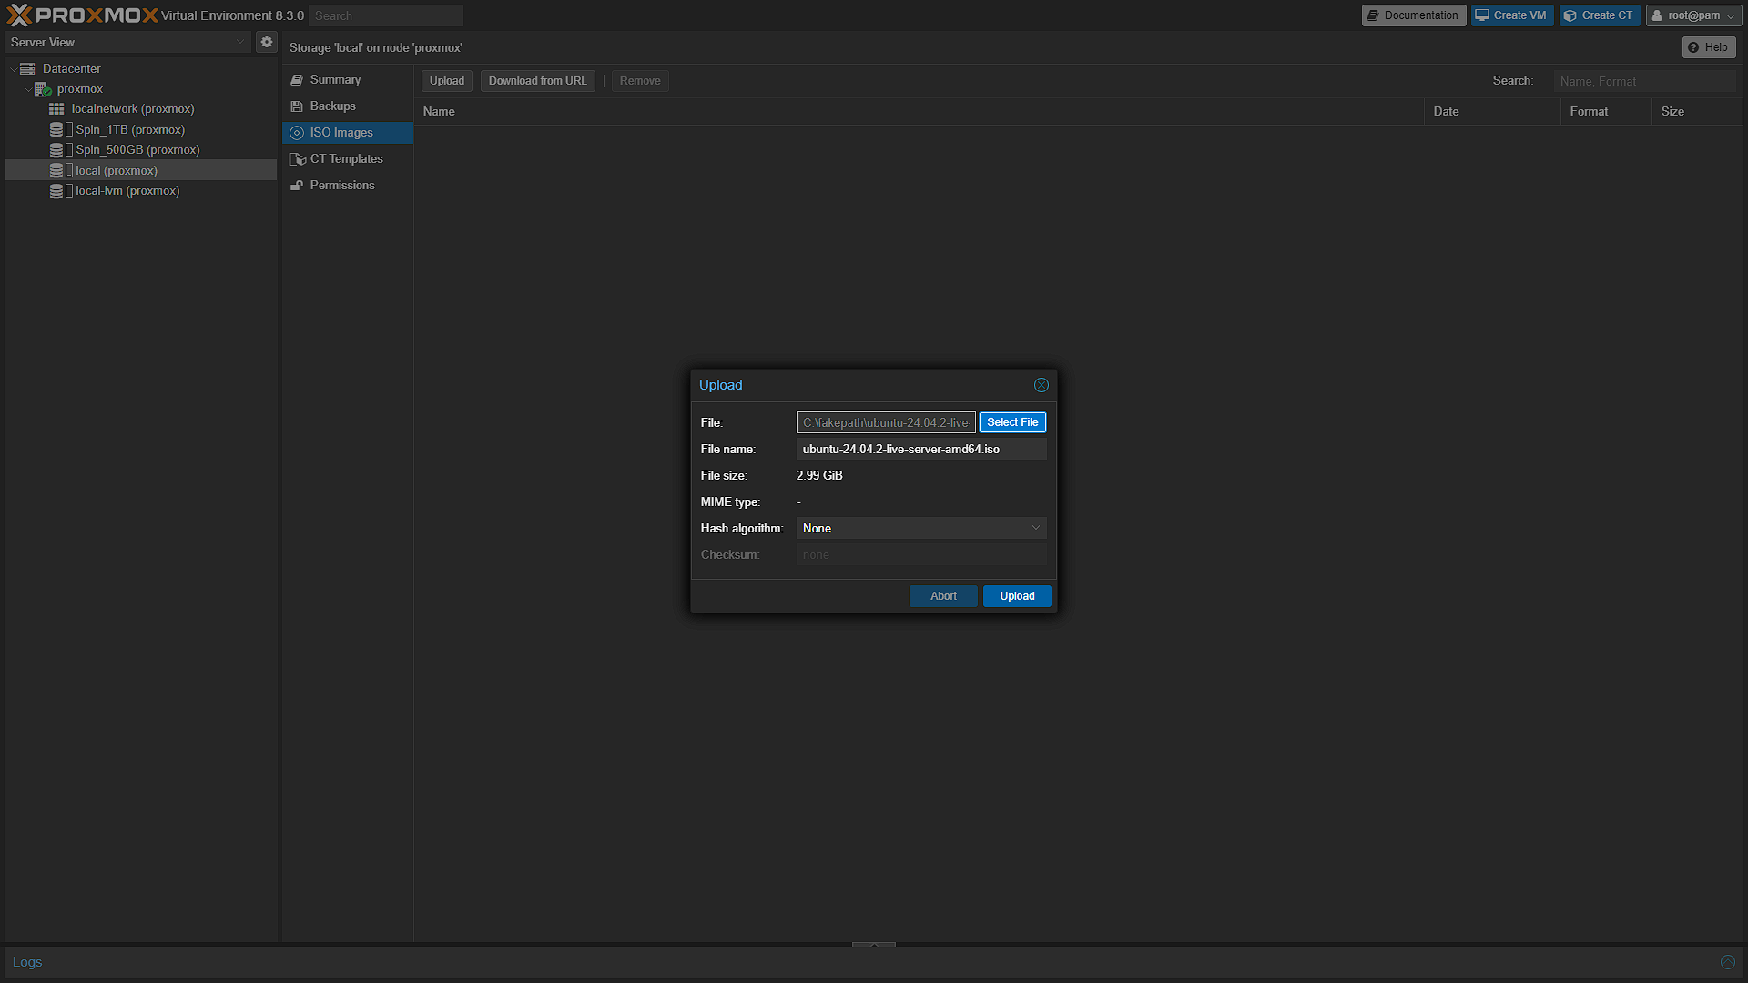Collapse the proxmox node expander
Screen dimensions: 1748x983
pos(27,89)
